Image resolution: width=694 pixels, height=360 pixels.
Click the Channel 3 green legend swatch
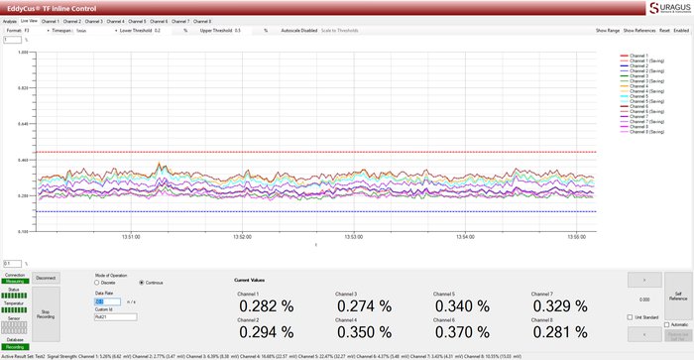tap(624, 76)
